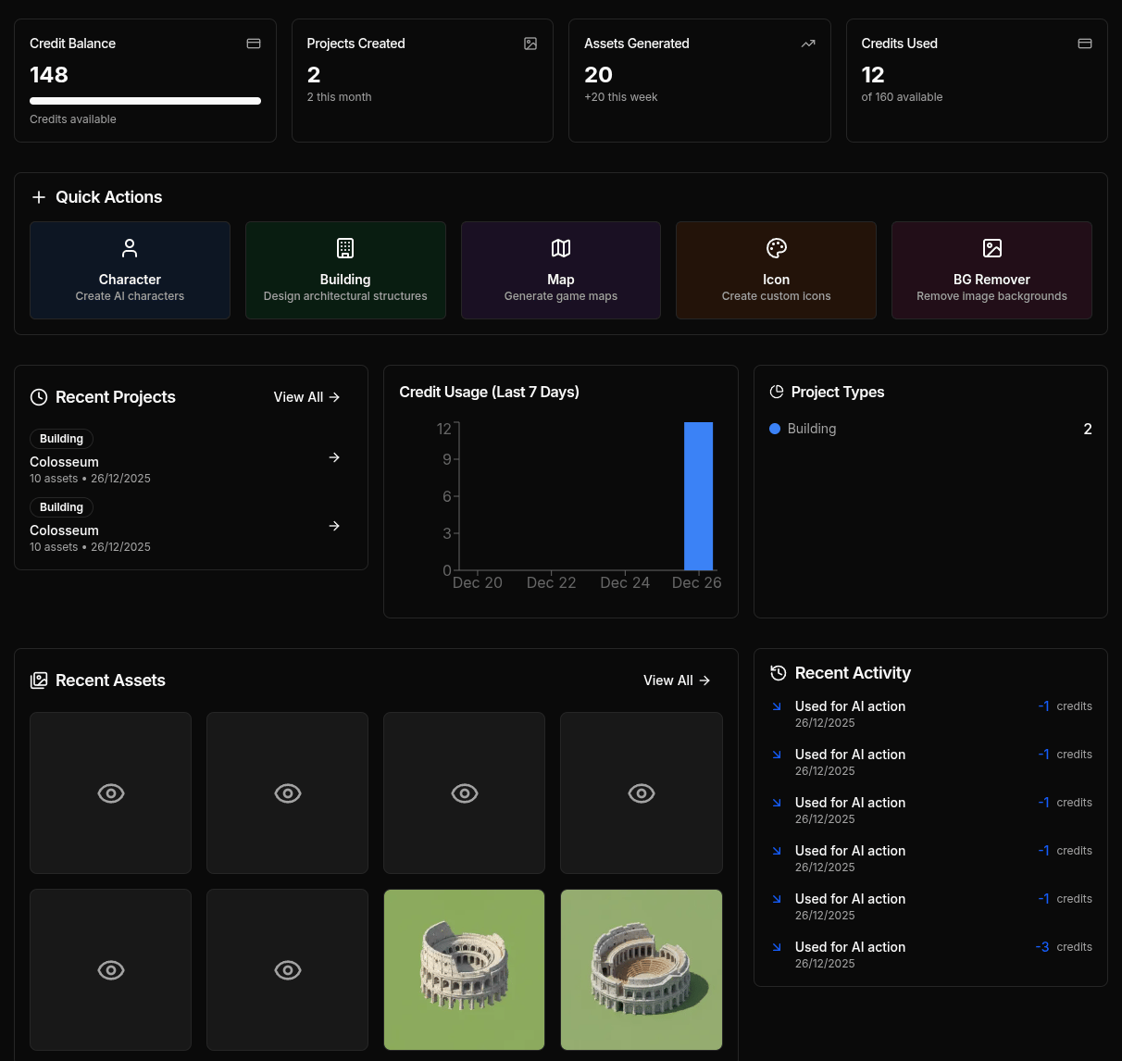Show preview of the fourth asset placeholder
Viewport: 1122px width, 1061px height.
[641, 793]
